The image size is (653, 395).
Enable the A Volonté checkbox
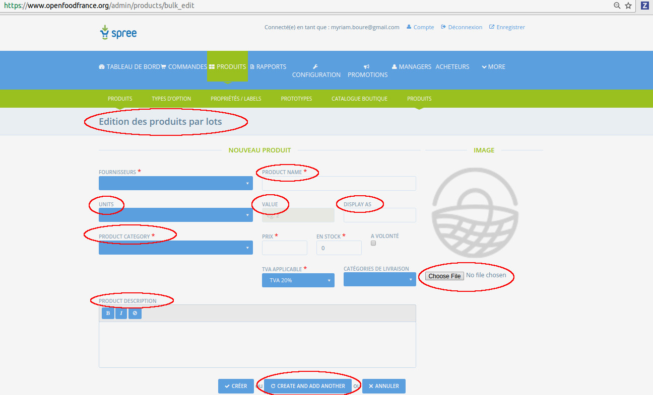[x=373, y=243]
